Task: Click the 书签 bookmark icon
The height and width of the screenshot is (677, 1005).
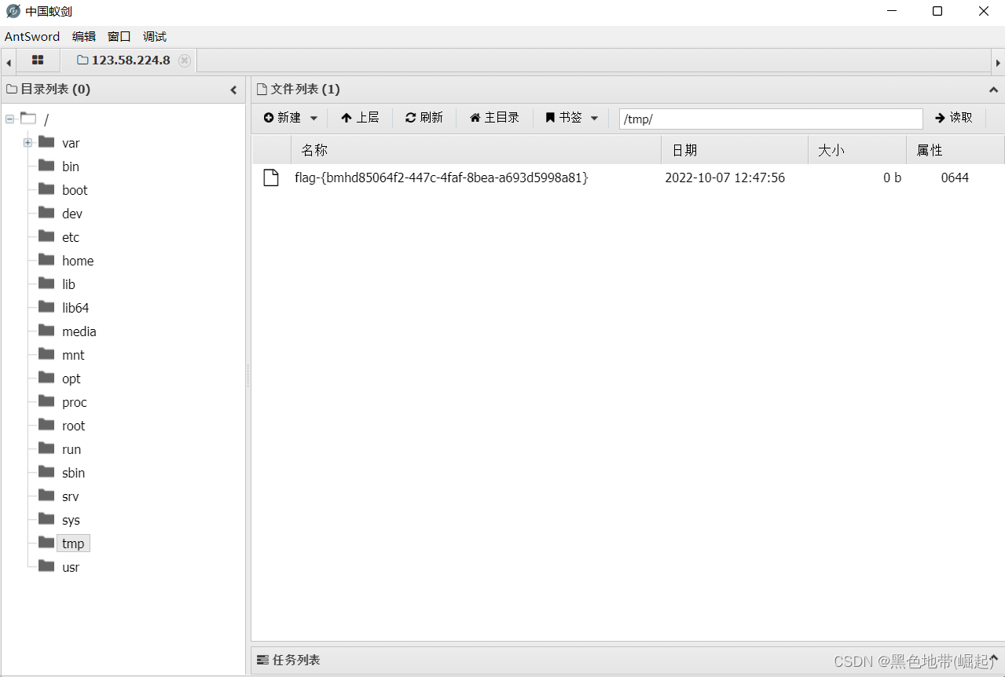Action: [549, 117]
